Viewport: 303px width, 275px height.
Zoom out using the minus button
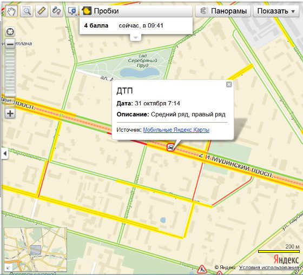[10, 44]
